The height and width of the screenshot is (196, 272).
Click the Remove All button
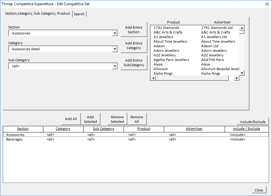(x=137, y=119)
